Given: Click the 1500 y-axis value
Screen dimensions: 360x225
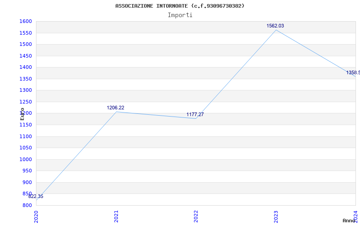Looking at the screenshot, I should click(26, 44).
